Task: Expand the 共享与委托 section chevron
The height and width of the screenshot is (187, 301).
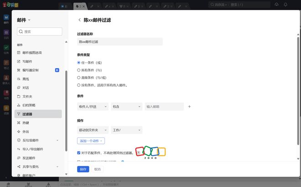Action: [57, 167]
